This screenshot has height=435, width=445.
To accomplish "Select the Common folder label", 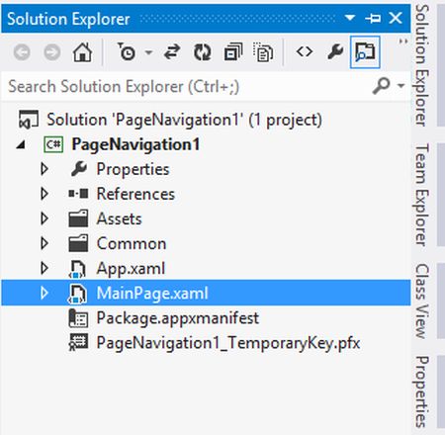I will coord(132,244).
